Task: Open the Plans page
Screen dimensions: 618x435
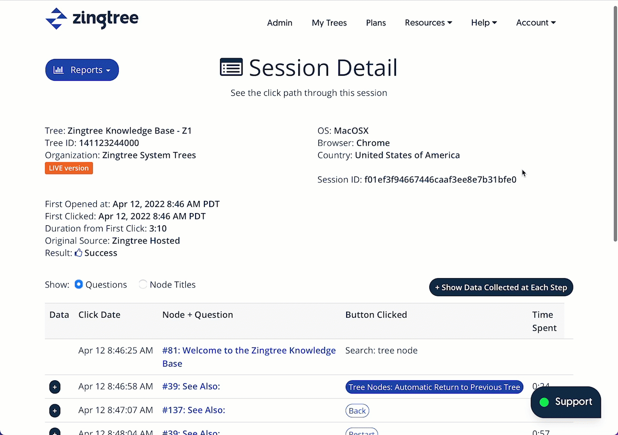Action: coord(376,23)
